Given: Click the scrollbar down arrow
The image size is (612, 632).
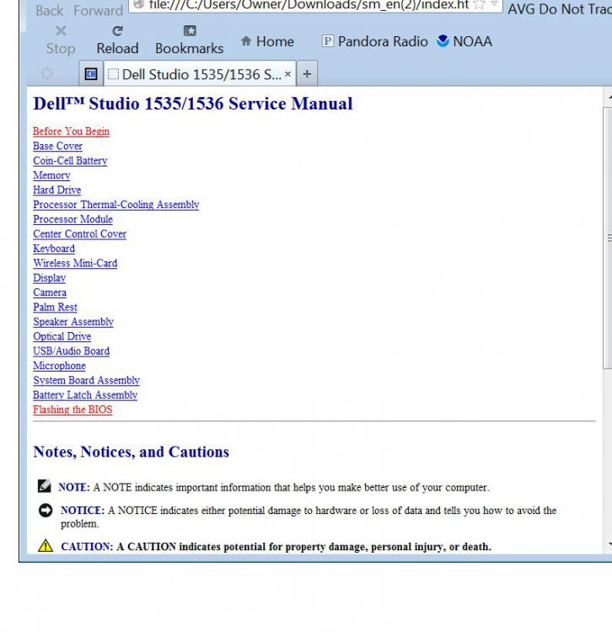Looking at the screenshot, I should [609, 544].
